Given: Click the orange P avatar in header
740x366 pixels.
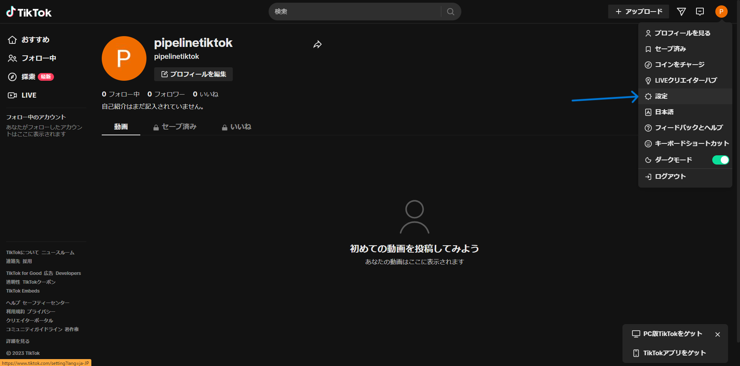Looking at the screenshot, I should (721, 12).
